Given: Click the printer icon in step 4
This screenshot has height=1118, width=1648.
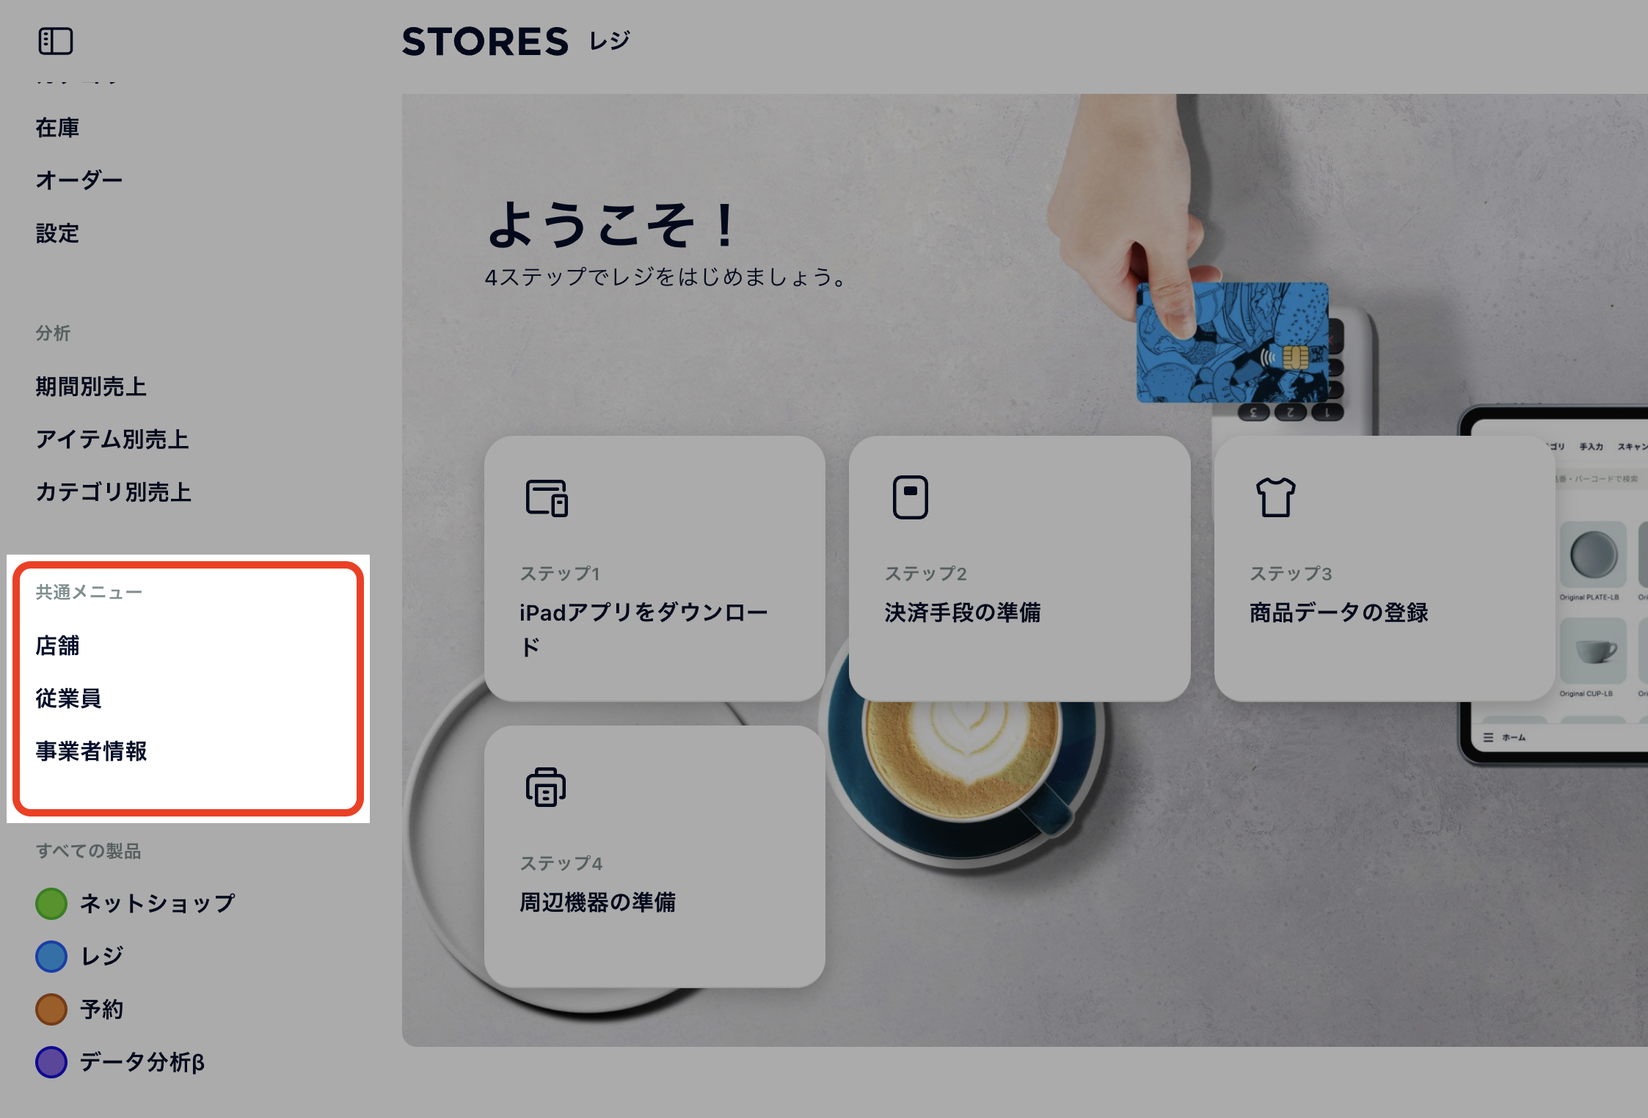Looking at the screenshot, I should pos(546,787).
